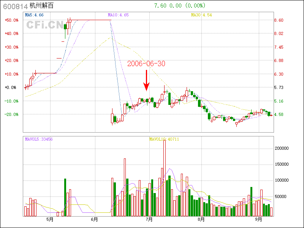
Task: Click the 9月 label on time axis
Action: point(258,220)
